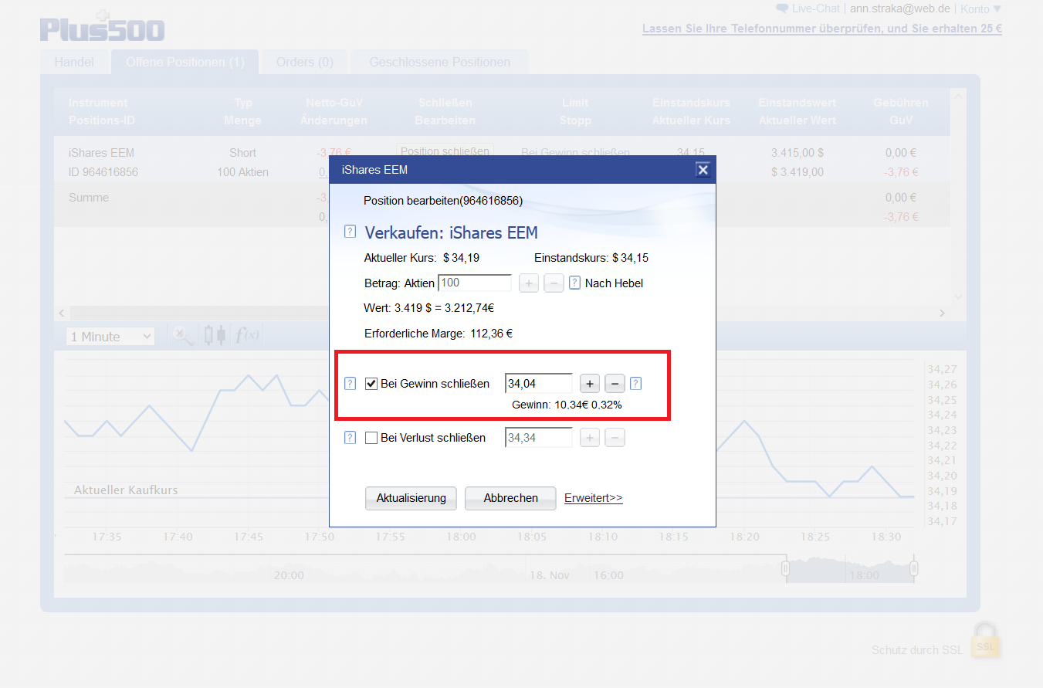Screen dimensions: 1043x688
Task: Click the take-profit price field 34,04
Action: (539, 383)
